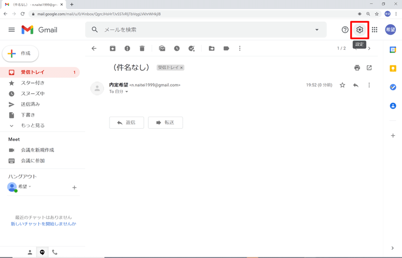Image resolution: width=402 pixels, height=258 pixels.
Task: Open the search options dropdown arrow
Action: coord(317,30)
